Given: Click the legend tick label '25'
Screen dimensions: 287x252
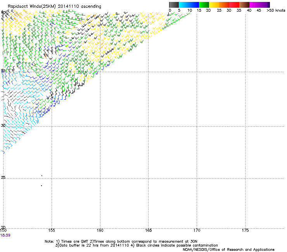Looking at the screenshot, I should point(219,10).
